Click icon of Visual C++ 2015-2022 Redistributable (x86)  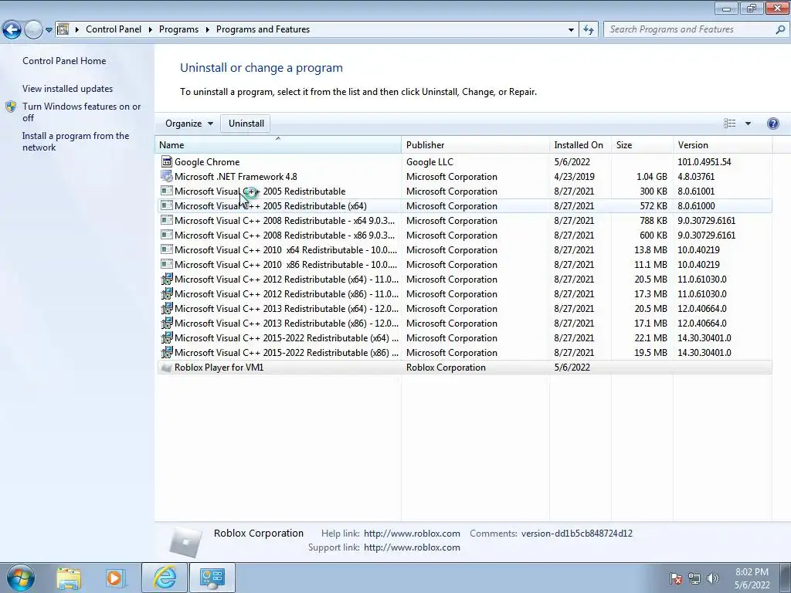(167, 352)
